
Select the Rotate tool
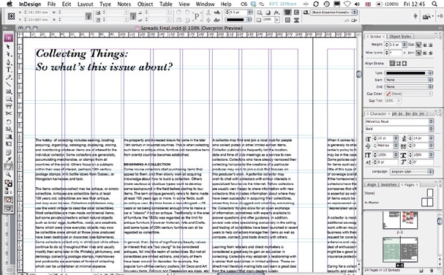point(9,122)
